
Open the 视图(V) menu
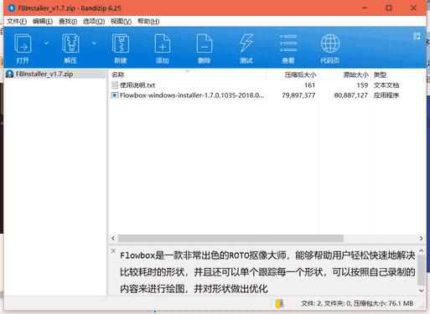coord(121,22)
